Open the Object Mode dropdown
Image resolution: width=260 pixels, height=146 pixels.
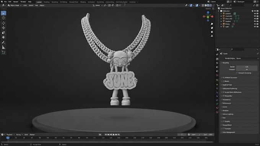(x=15, y=5)
